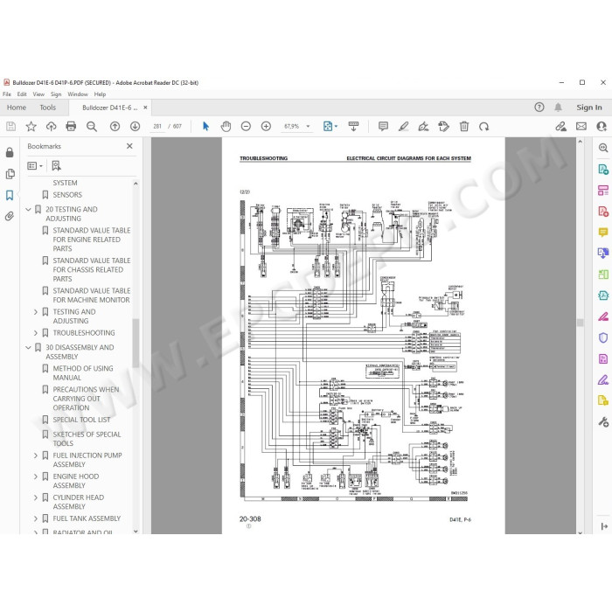Delete with the trash can icon
The image size is (612, 612).
coord(464,127)
